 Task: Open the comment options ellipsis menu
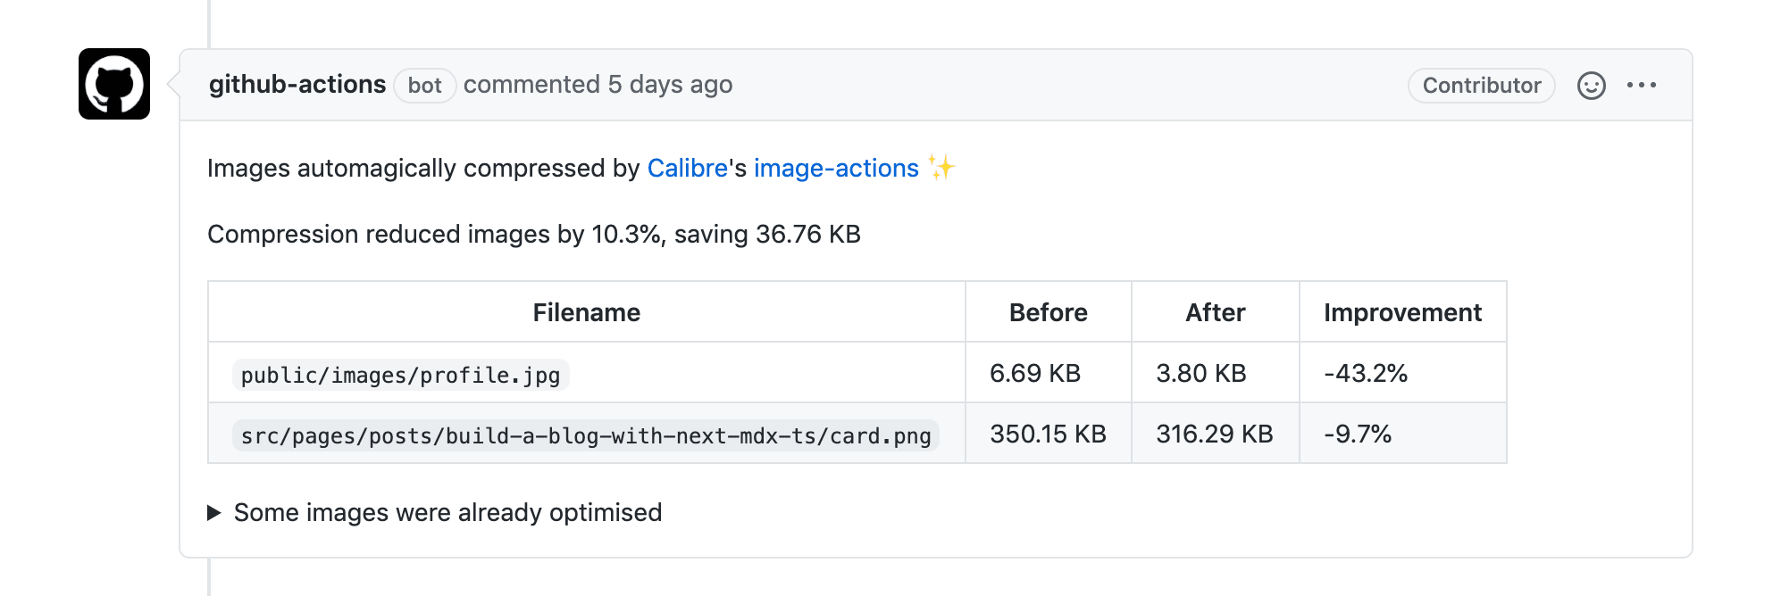pyautogui.click(x=1641, y=85)
